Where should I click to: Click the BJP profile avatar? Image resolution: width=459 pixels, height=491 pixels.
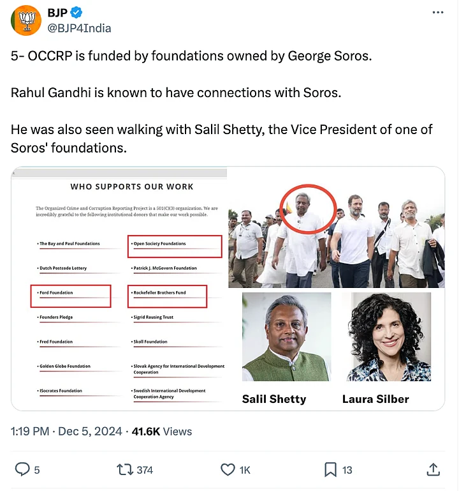coord(26,20)
